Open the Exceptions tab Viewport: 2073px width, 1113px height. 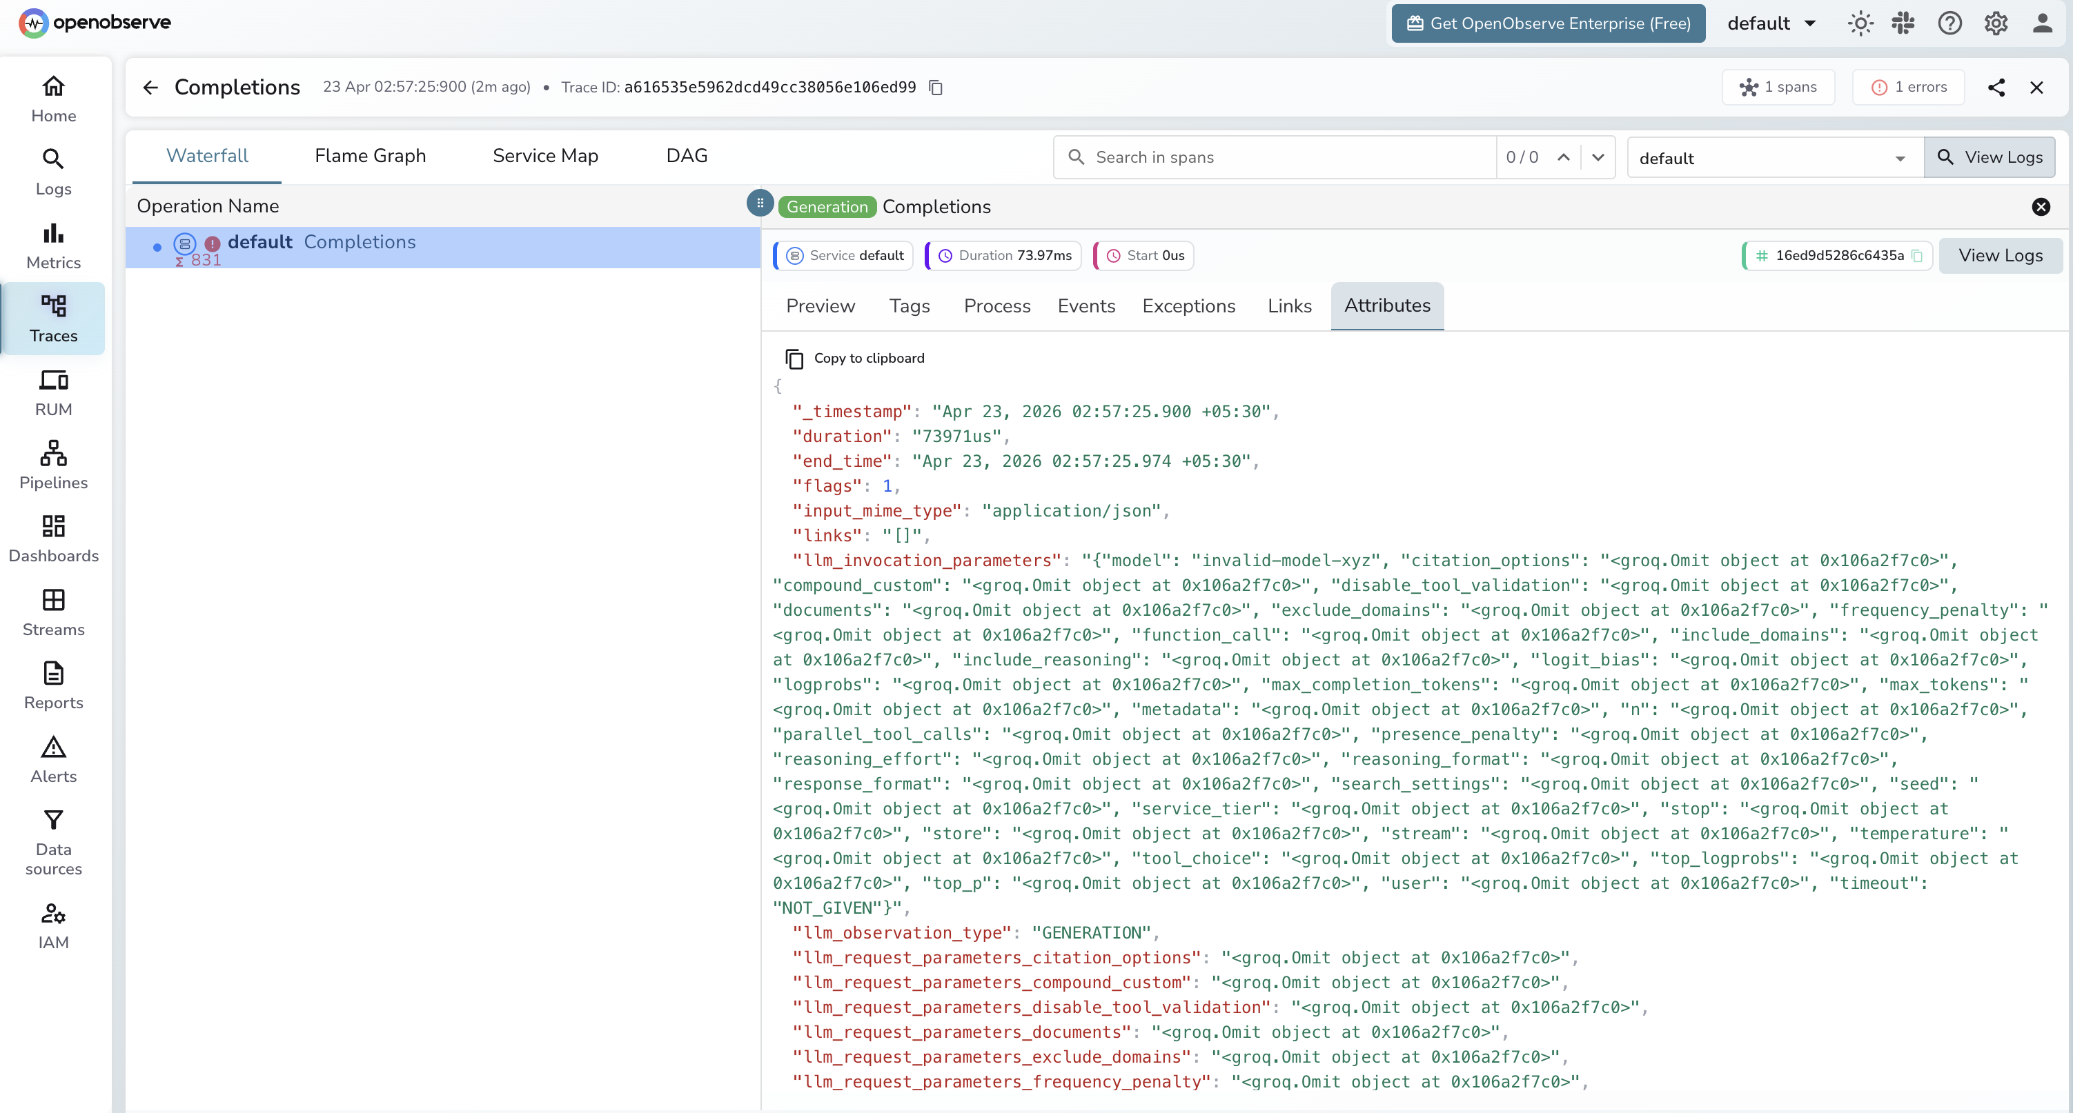[x=1190, y=305]
